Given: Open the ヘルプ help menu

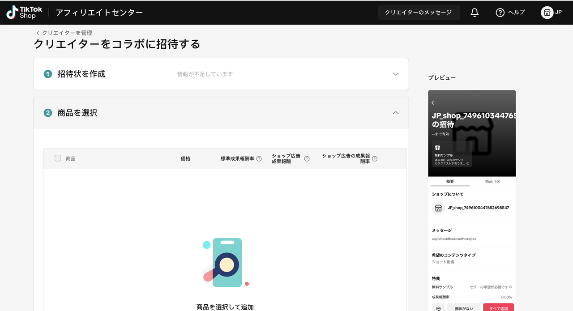Looking at the screenshot, I should (510, 13).
